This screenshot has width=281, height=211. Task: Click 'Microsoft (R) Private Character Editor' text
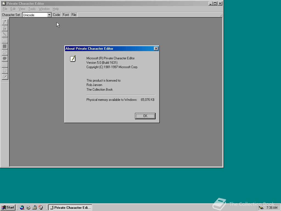point(110,58)
